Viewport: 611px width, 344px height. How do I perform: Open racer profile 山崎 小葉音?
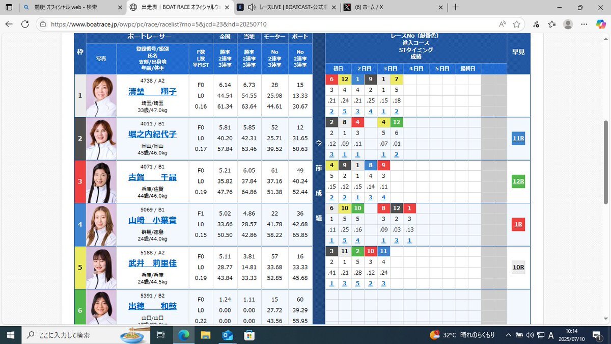[153, 220]
